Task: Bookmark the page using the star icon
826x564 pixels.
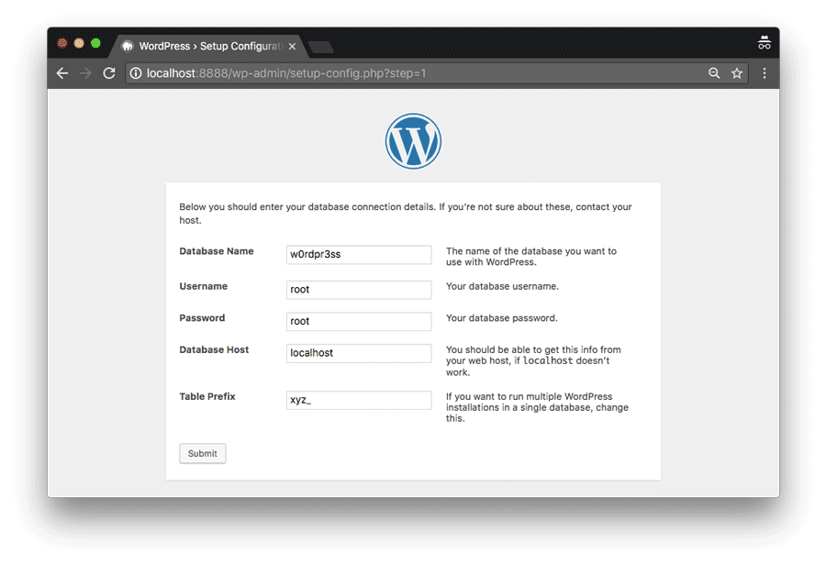Action: pos(737,73)
